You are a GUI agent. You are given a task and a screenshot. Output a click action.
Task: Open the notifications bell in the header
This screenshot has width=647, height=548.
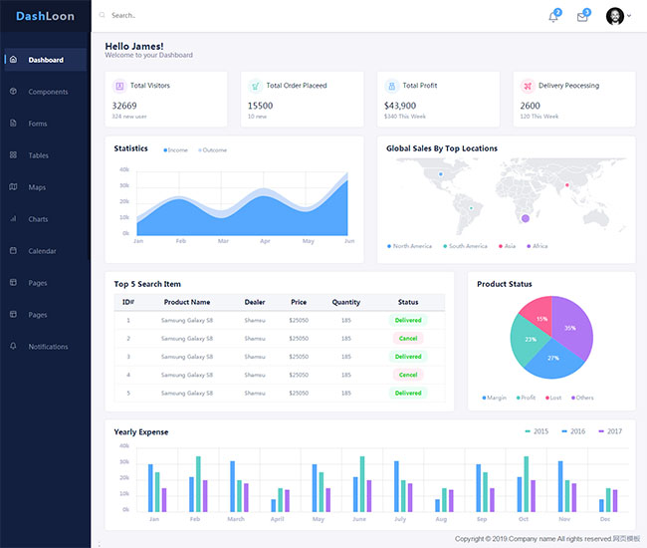[553, 17]
